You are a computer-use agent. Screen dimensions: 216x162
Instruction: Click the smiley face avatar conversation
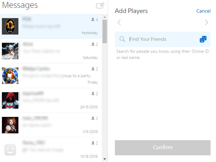pyautogui.click(x=10, y=150)
